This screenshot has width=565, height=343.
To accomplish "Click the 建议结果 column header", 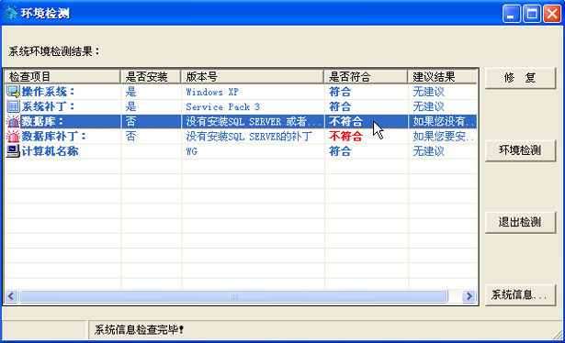I will pos(443,77).
